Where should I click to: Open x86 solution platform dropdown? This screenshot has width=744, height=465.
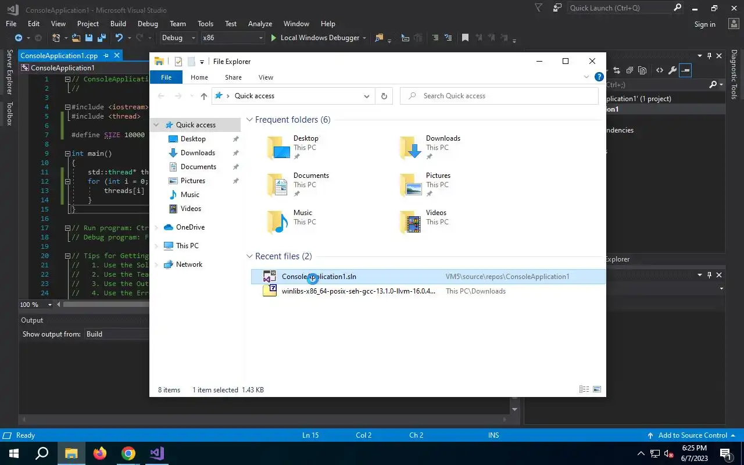coord(233,38)
